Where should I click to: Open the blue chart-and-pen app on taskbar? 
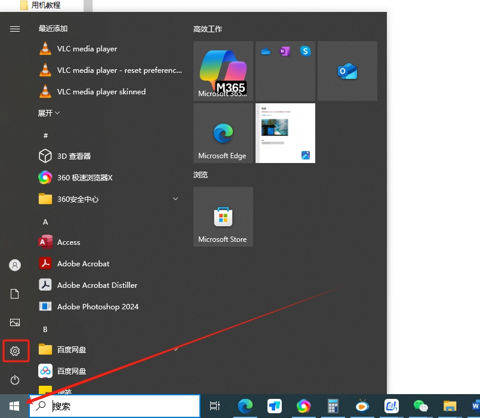click(391, 406)
